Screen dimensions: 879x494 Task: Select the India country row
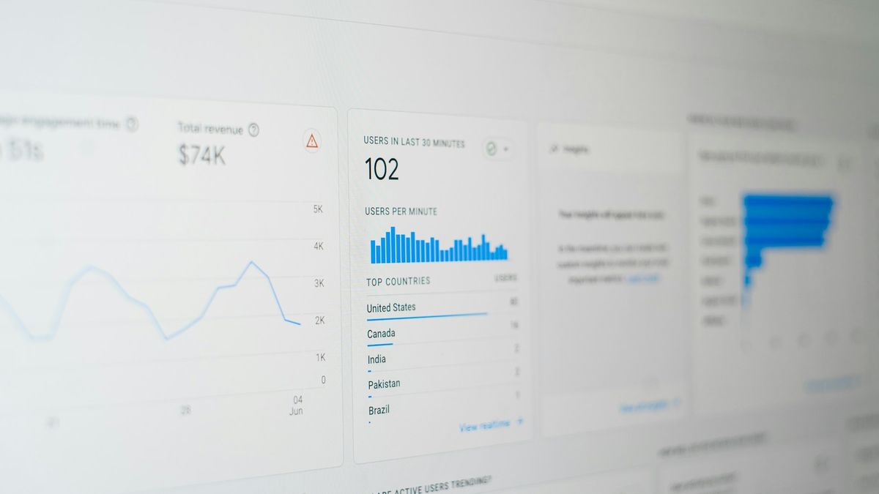(442, 359)
